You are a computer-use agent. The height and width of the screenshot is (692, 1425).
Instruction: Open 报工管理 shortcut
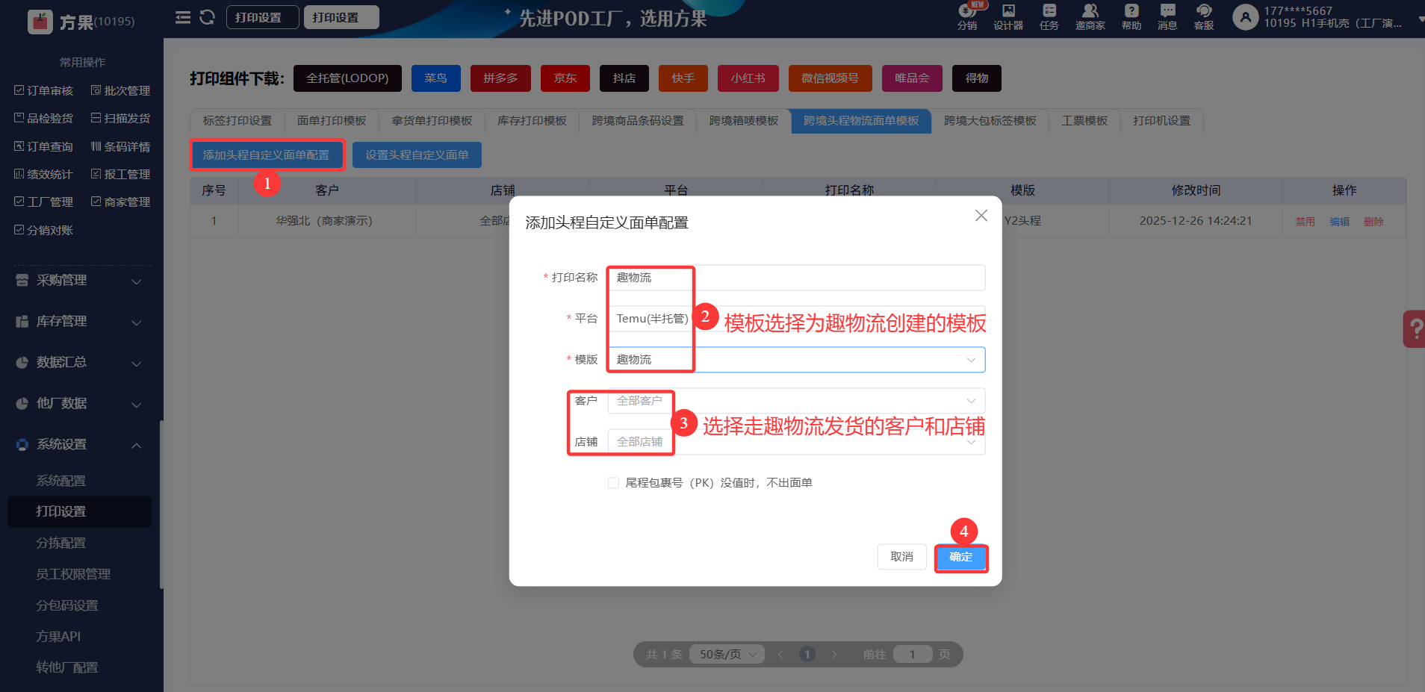pos(121,174)
